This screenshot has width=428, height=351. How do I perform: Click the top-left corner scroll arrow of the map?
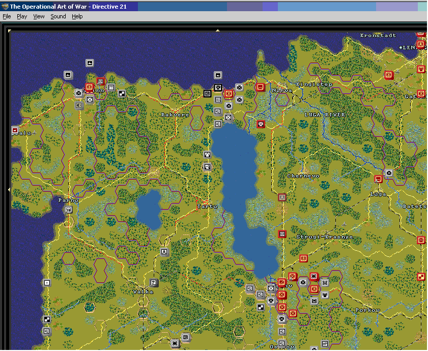tap(10, 31)
